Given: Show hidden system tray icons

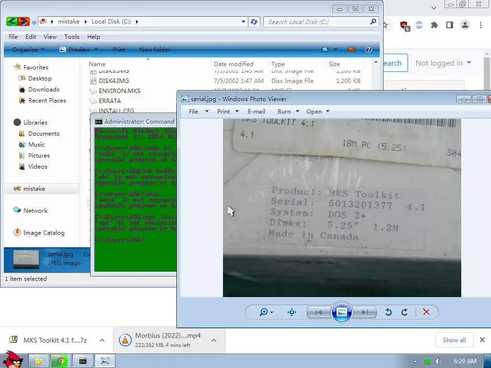Looking at the screenshot, I should coord(416,361).
